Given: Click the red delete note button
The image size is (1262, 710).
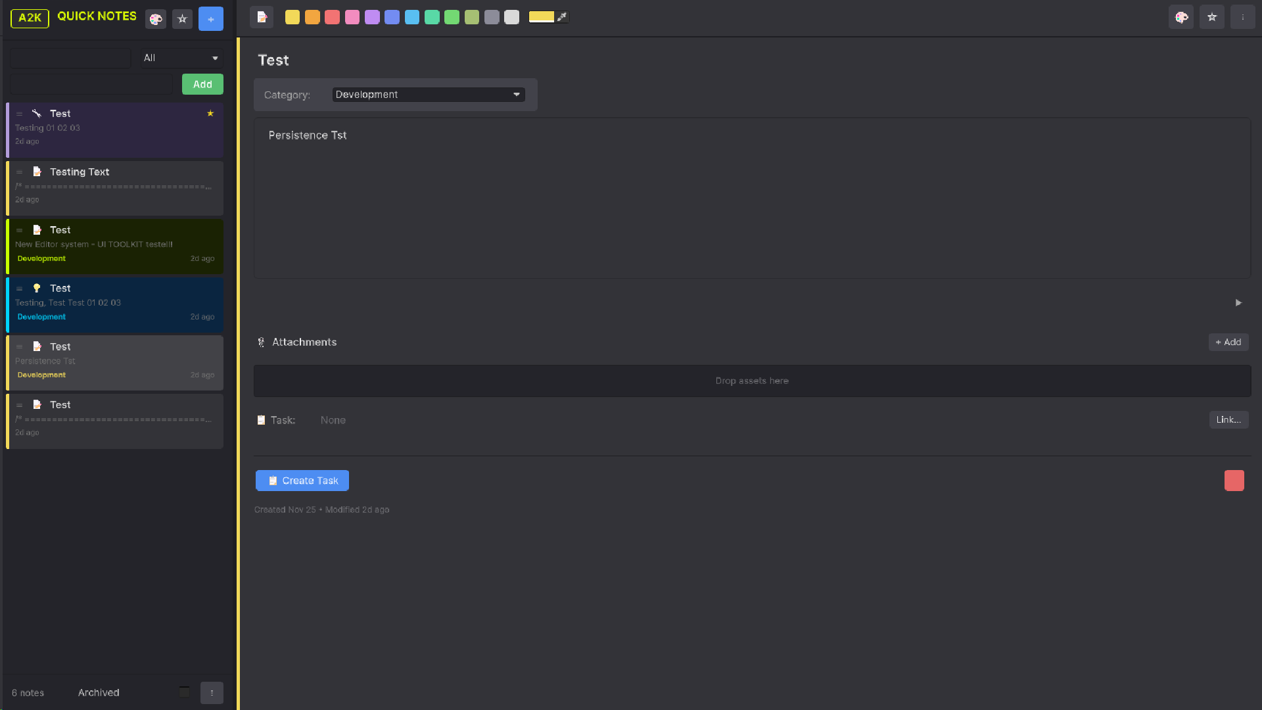Looking at the screenshot, I should pos(1234,481).
